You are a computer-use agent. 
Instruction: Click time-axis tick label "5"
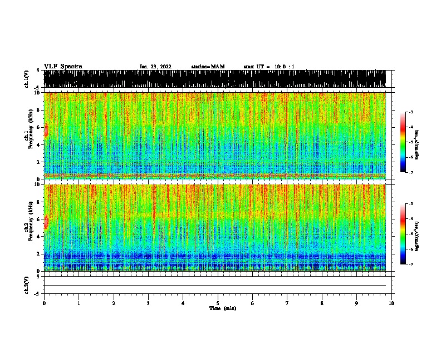tap(218, 303)
